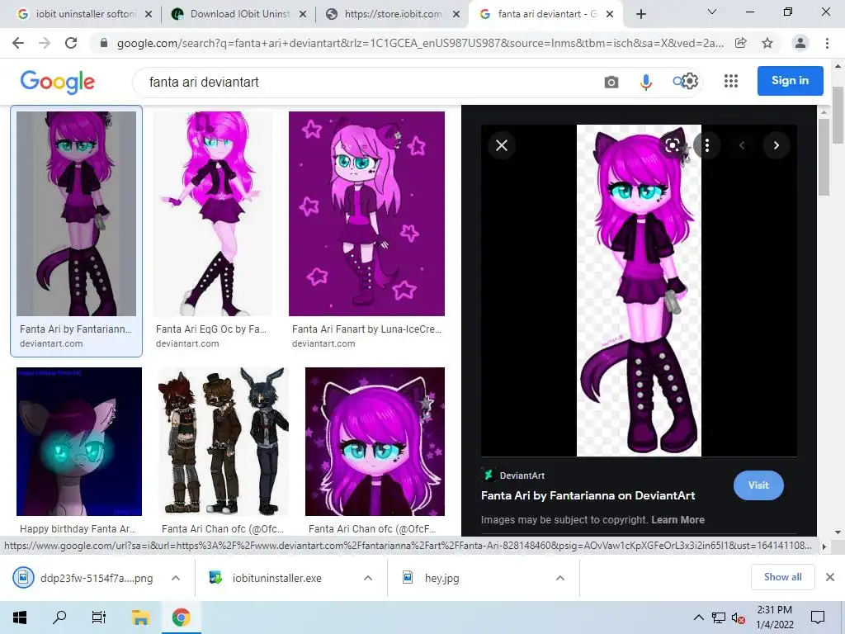Open the three animatronic characters thumbnail
Image resolution: width=845 pixels, height=634 pixels.
pos(224,442)
